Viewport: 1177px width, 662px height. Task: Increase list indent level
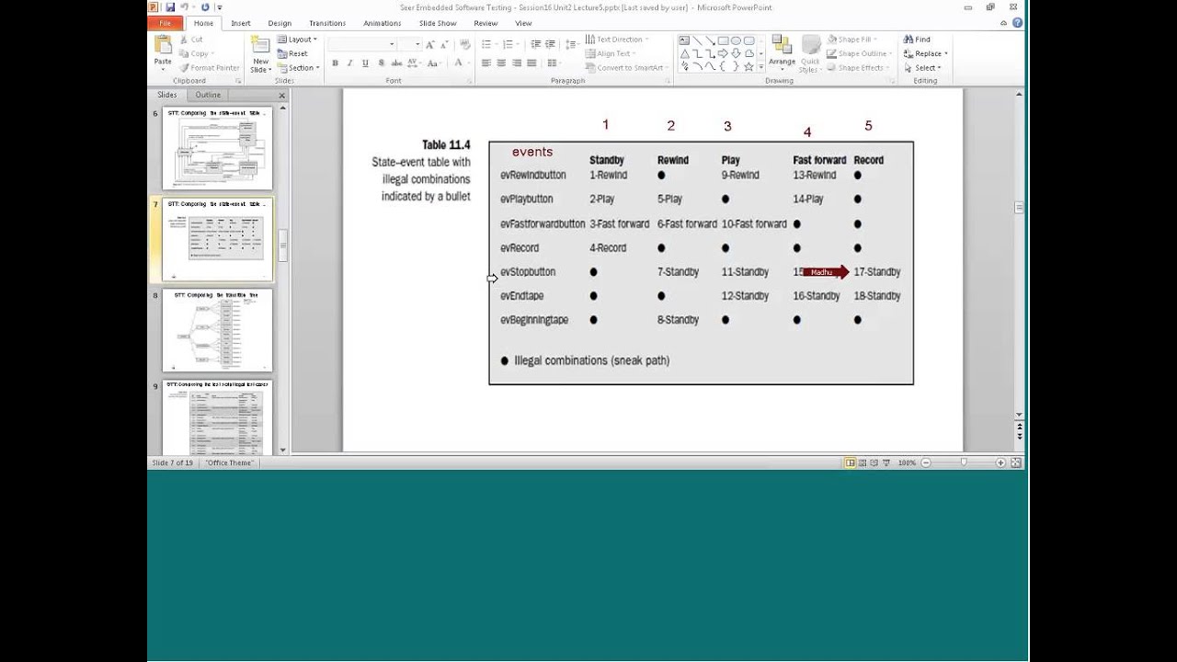550,44
